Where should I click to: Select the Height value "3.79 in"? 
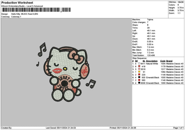pos(180,8)
